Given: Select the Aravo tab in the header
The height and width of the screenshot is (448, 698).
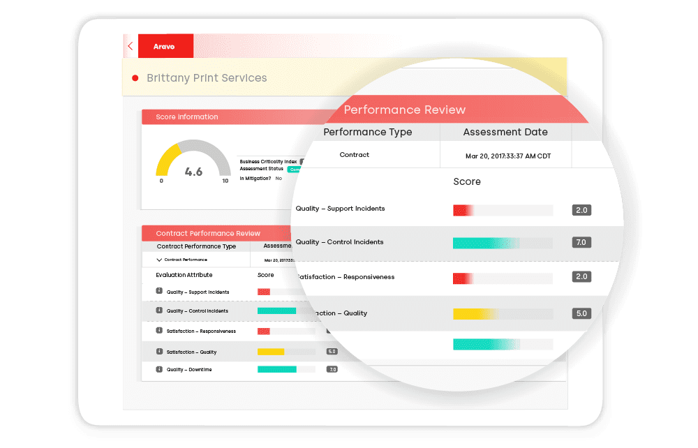Looking at the screenshot, I should point(165,45).
